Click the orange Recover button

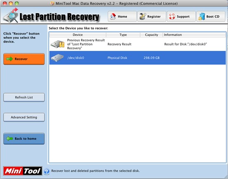coord(24,59)
